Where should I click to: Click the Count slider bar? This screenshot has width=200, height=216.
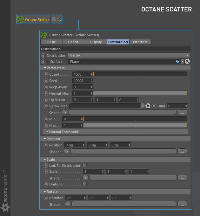coord(140,74)
